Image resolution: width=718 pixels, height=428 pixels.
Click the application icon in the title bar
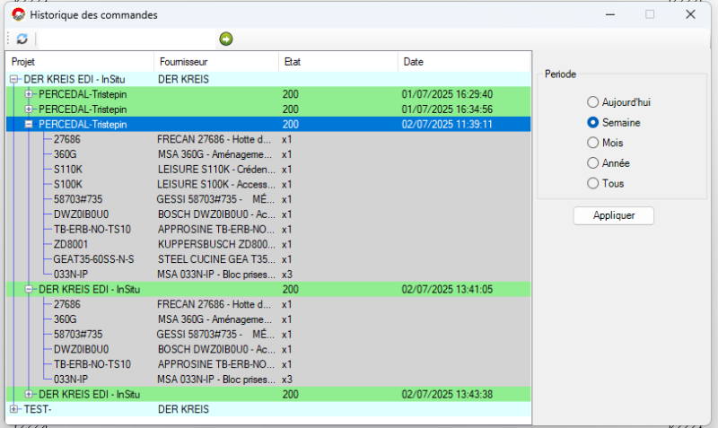point(17,15)
